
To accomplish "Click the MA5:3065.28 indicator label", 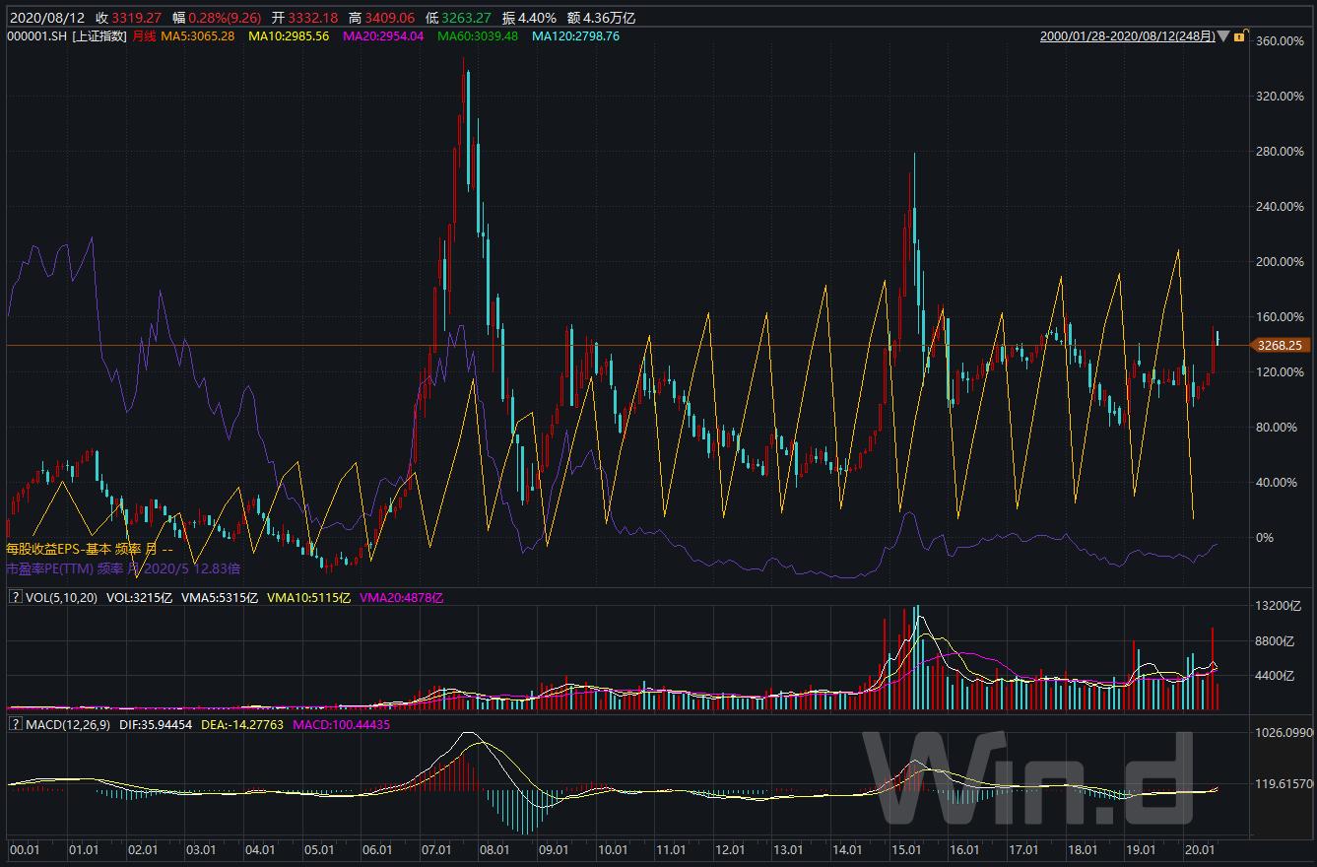I will (198, 36).
